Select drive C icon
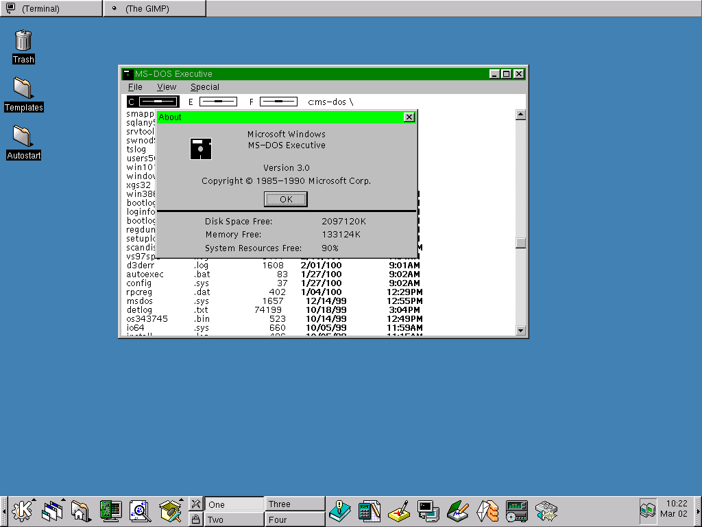The width and height of the screenshot is (702, 527). pyautogui.click(x=153, y=102)
